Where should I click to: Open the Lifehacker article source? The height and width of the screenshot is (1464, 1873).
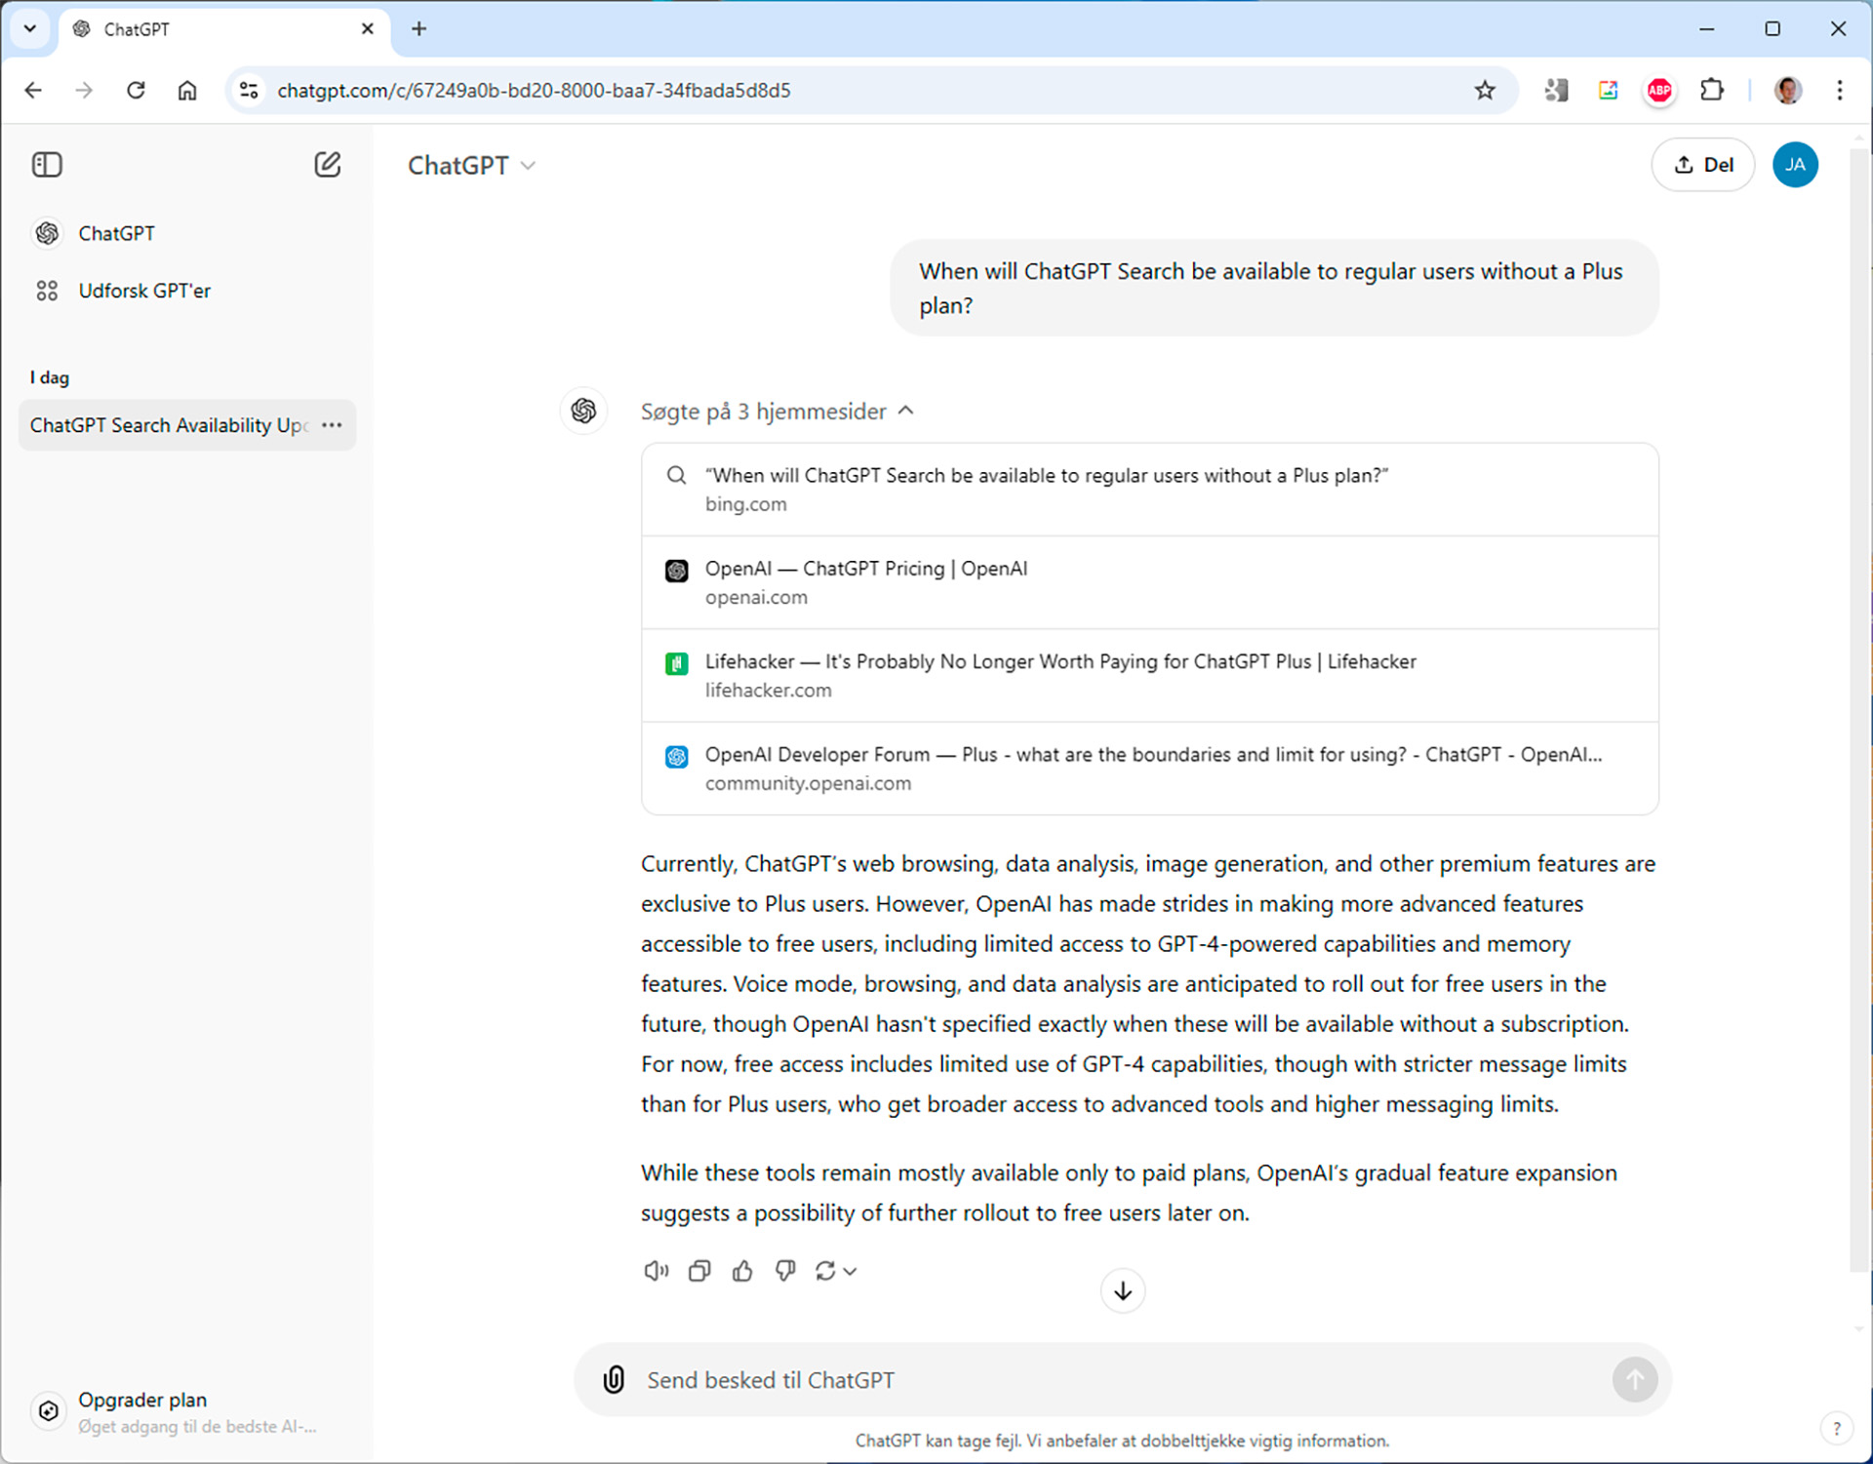(x=1150, y=675)
